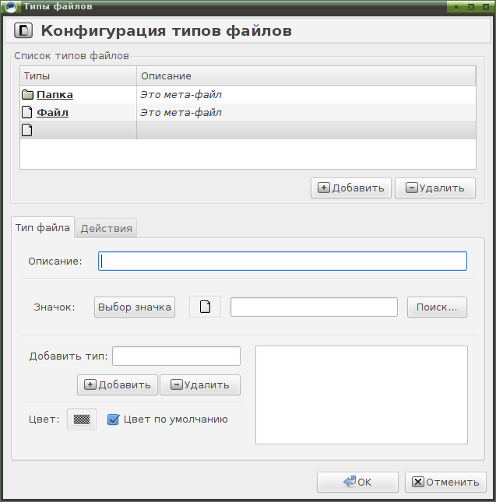Viewport: 496px width, 502px height.
Task: Switch to the Действия tab
Action: click(x=107, y=229)
